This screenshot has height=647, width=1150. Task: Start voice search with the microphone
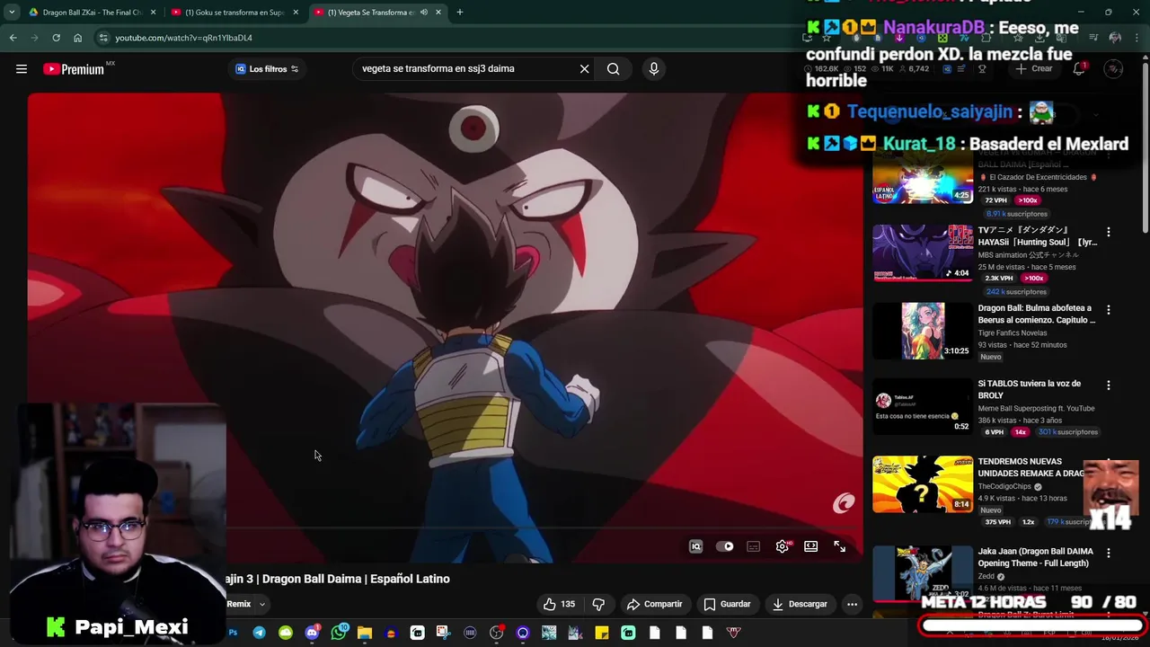[653, 68]
